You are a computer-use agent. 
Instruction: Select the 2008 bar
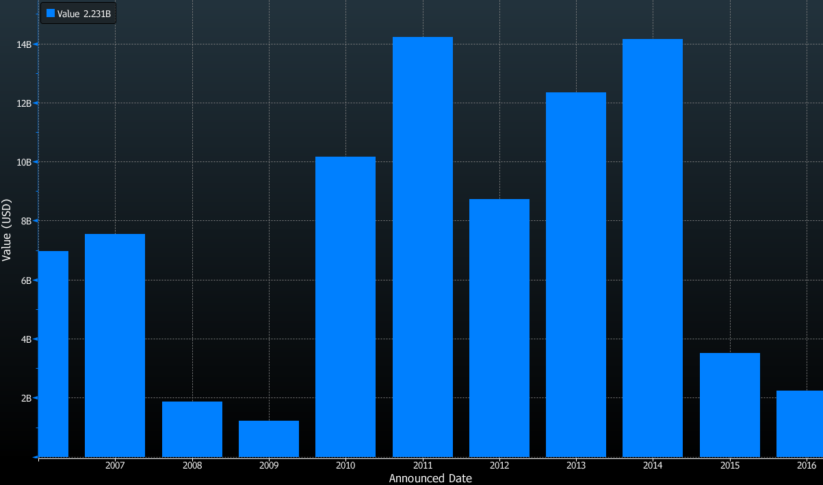192,429
